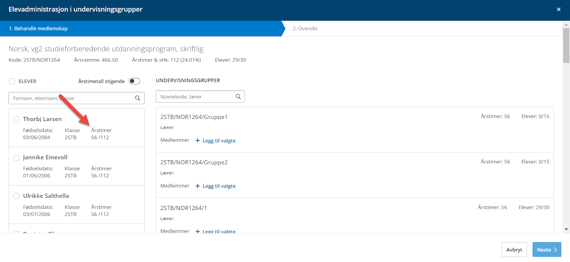This screenshot has height=262, width=570.
Task: Click birth date 03/06/2004 of Thorbj Larsen
Action: (37, 137)
